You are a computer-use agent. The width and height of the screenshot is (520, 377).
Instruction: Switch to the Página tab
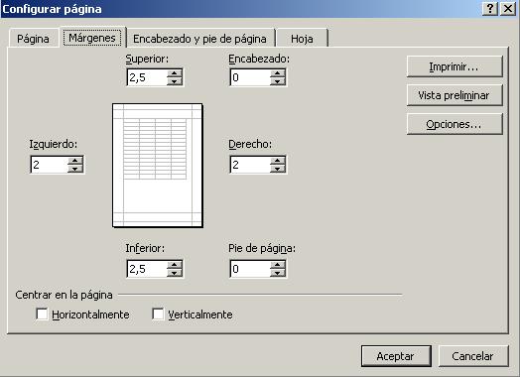[33, 39]
